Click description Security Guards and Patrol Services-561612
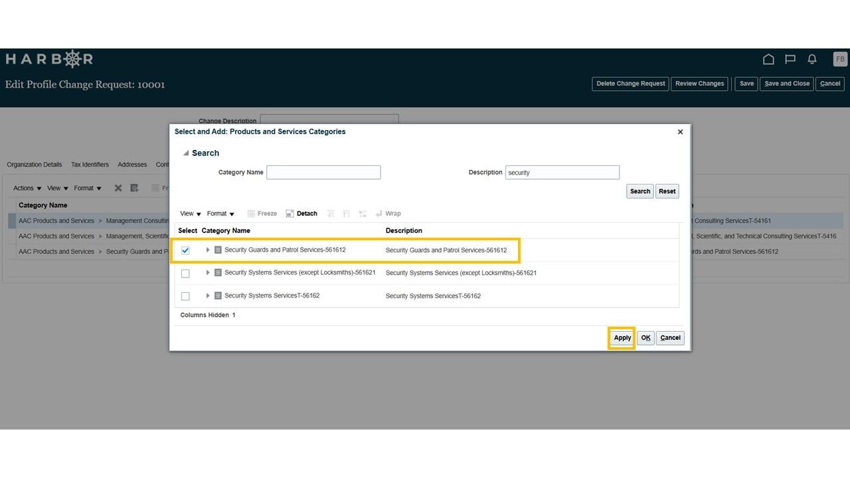This screenshot has width=850, height=478. pos(446,250)
